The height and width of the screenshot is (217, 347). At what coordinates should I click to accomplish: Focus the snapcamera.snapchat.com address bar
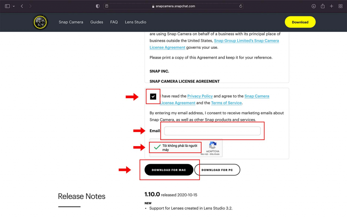point(173,6)
